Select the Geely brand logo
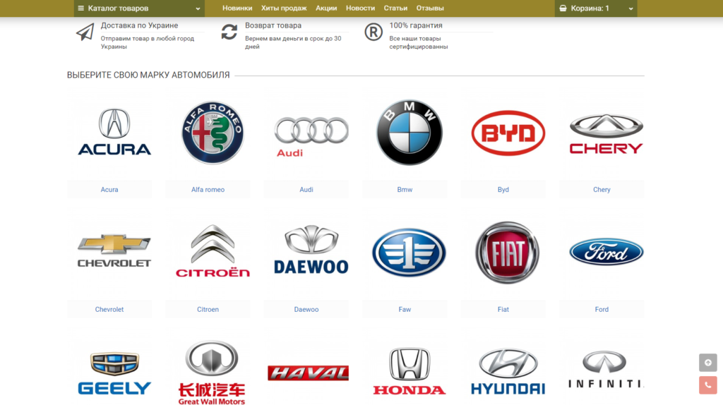This screenshot has height=405, width=723. tap(114, 374)
